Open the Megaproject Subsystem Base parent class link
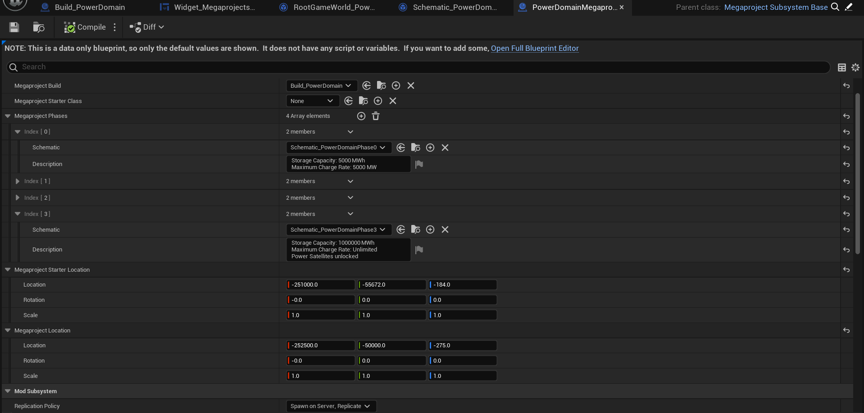 (x=776, y=7)
